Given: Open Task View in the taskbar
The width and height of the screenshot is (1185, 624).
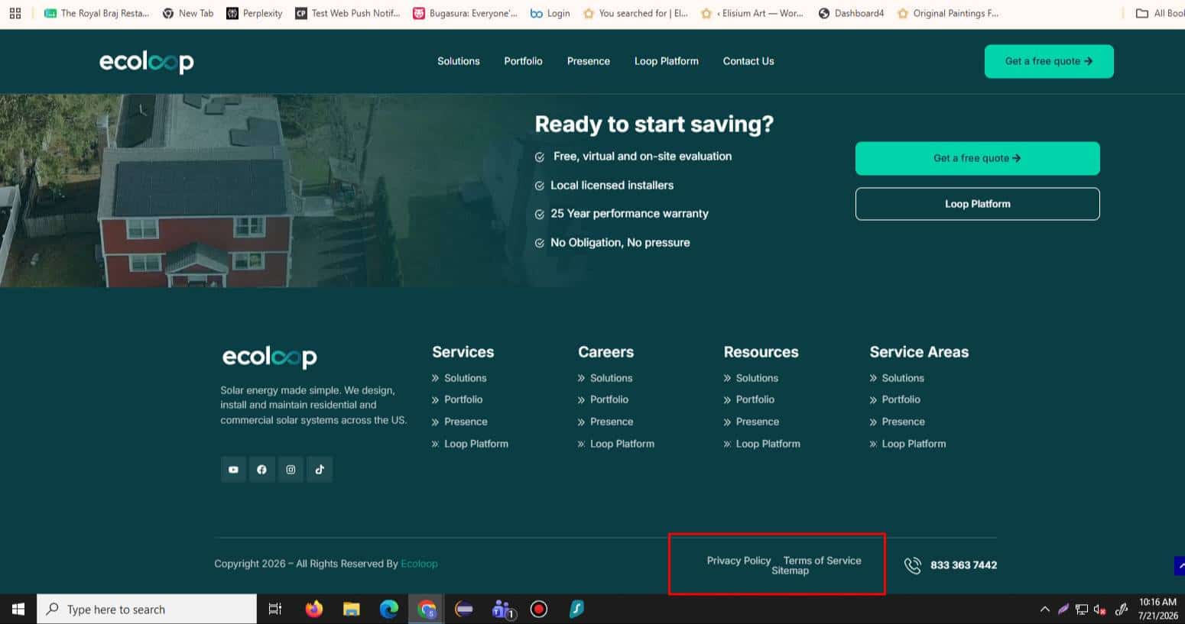Looking at the screenshot, I should (275, 609).
